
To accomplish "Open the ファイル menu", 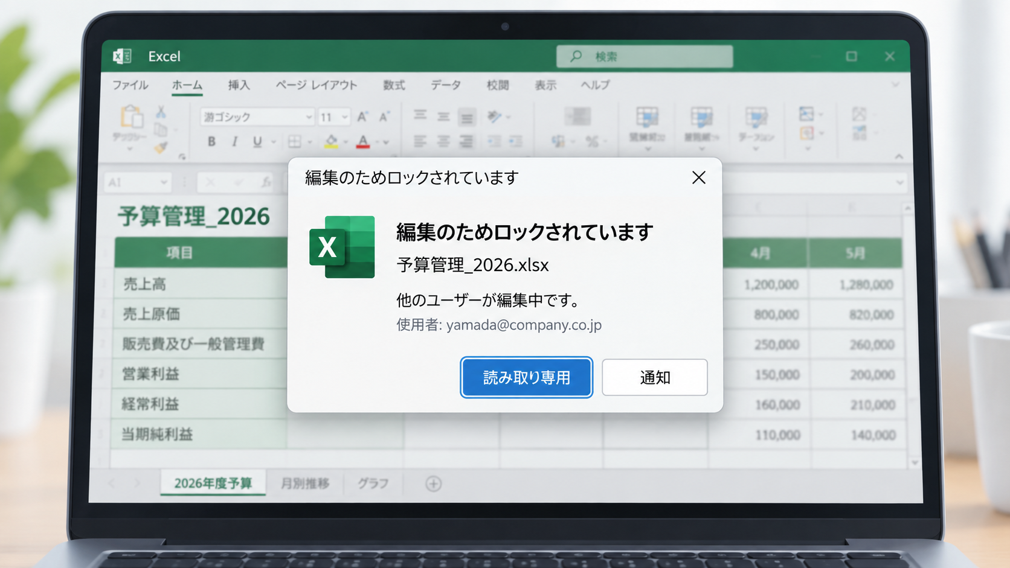I will (x=130, y=85).
